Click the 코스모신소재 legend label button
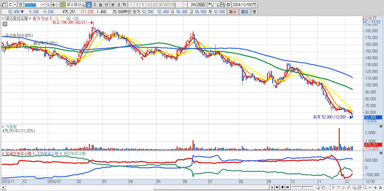The image size is (384, 191). 16,18
